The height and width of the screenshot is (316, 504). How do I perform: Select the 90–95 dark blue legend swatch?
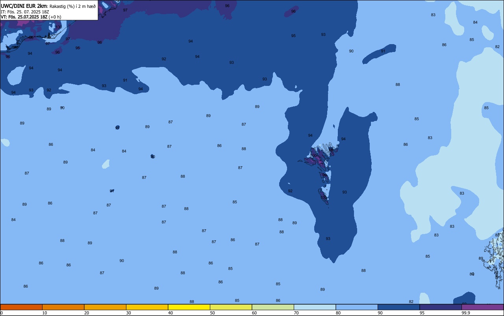tap(398, 307)
